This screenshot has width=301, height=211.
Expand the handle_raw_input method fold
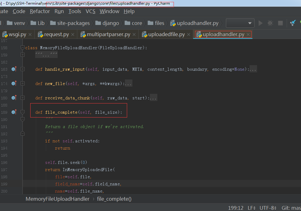point(22,69)
